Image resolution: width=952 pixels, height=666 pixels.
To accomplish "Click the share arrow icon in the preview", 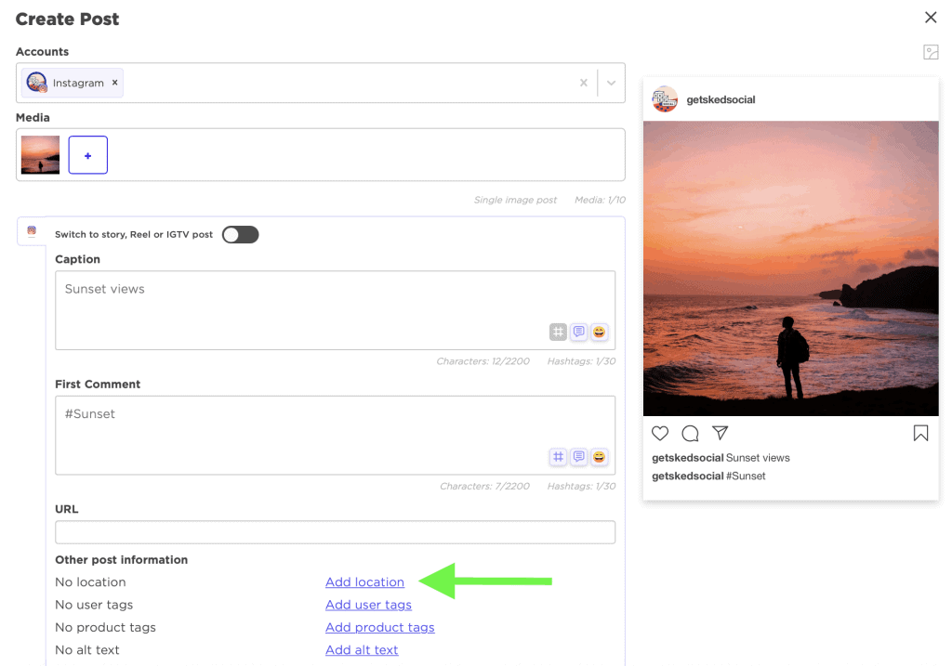I will click(721, 433).
